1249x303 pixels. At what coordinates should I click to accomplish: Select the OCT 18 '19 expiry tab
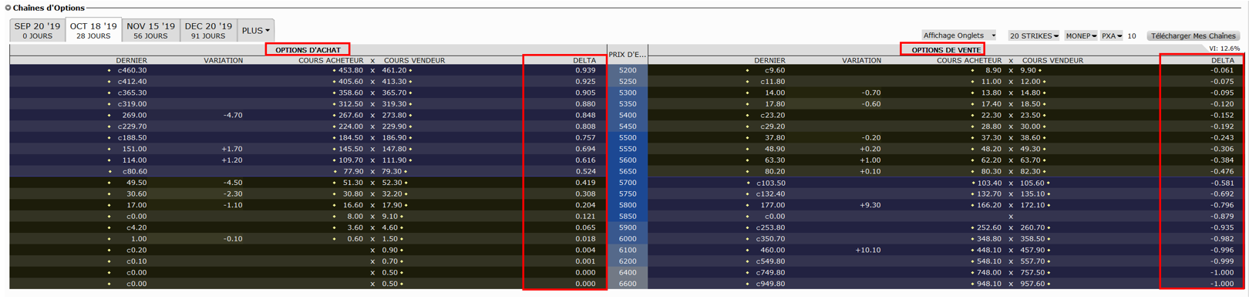coord(93,30)
